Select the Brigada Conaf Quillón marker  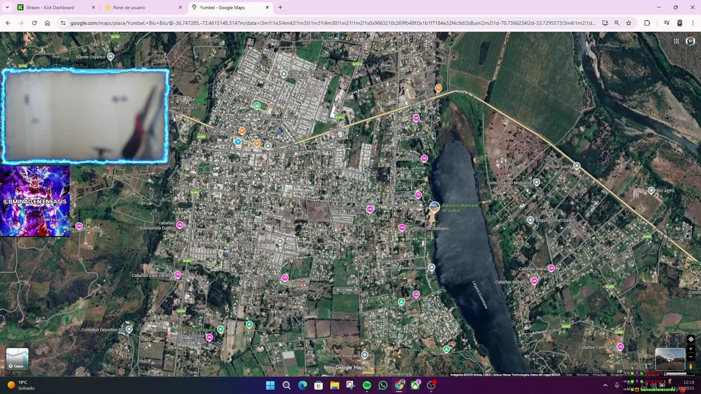530,220
